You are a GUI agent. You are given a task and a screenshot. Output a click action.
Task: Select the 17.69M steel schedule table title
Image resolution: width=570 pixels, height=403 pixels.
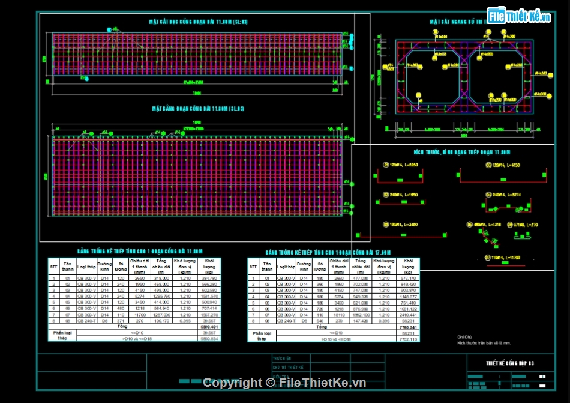[328, 252]
